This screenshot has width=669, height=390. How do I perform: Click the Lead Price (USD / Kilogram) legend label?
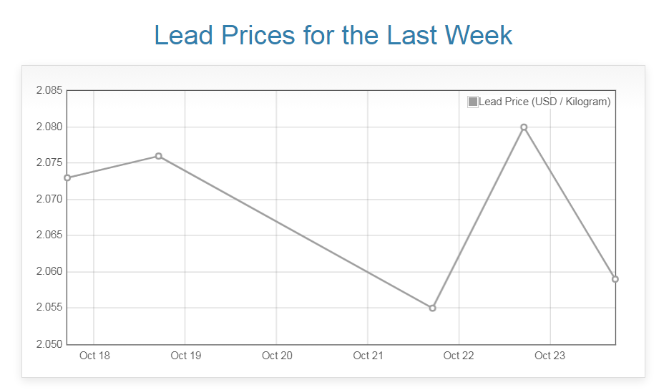(x=545, y=102)
